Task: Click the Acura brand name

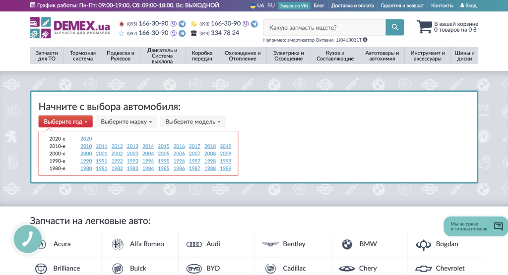Action: tap(62, 244)
